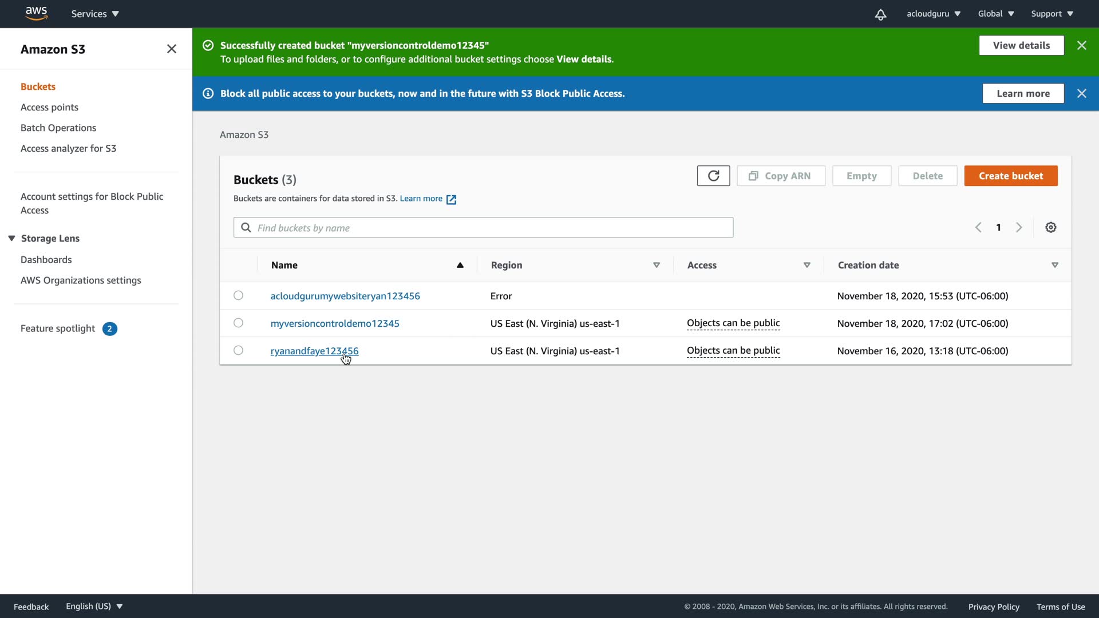This screenshot has height=618, width=1099.
Task: Open the table preferences gear icon
Action: point(1051,227)
